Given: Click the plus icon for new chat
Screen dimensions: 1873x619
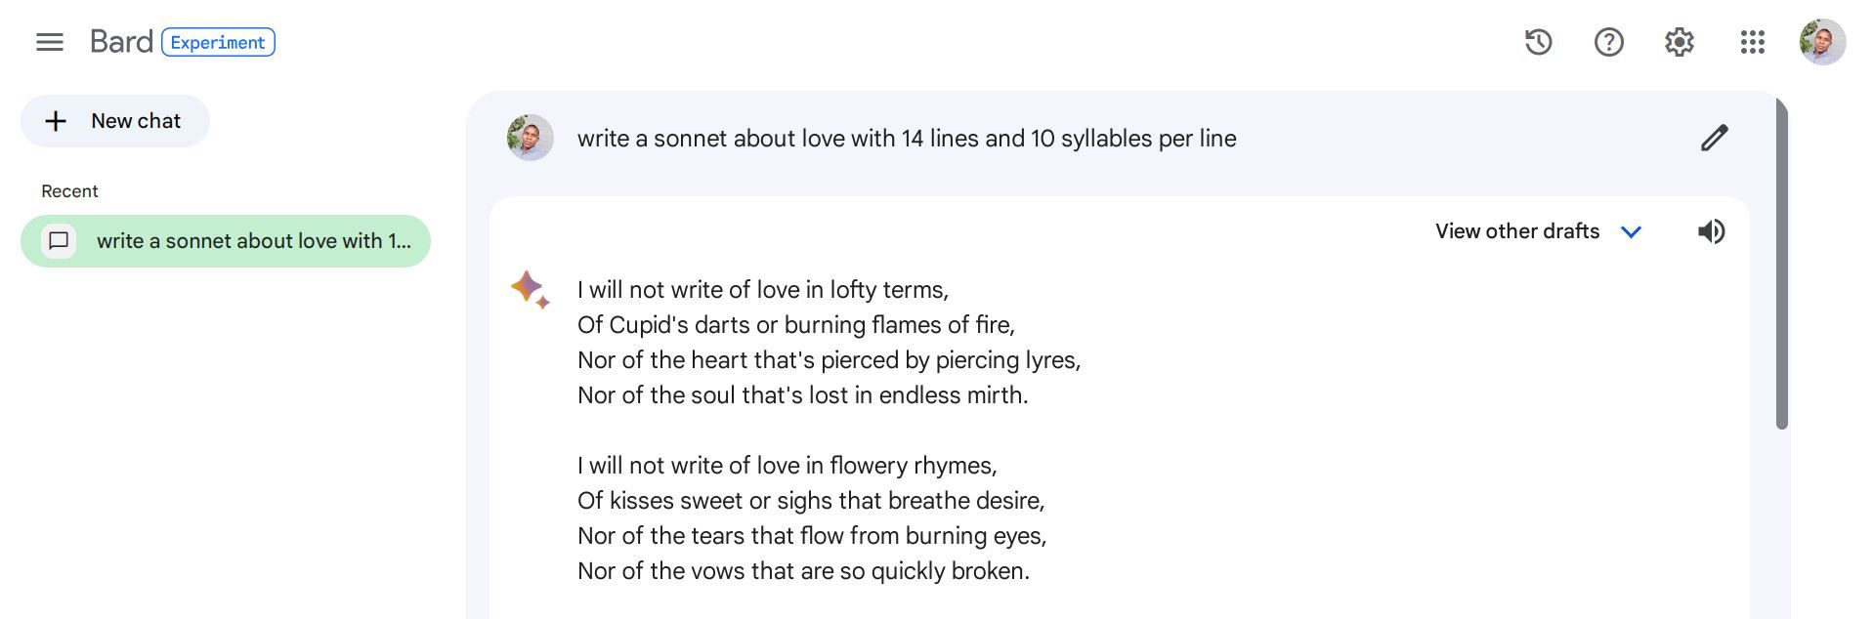Looking at the screenshot, I should (55, 121).
